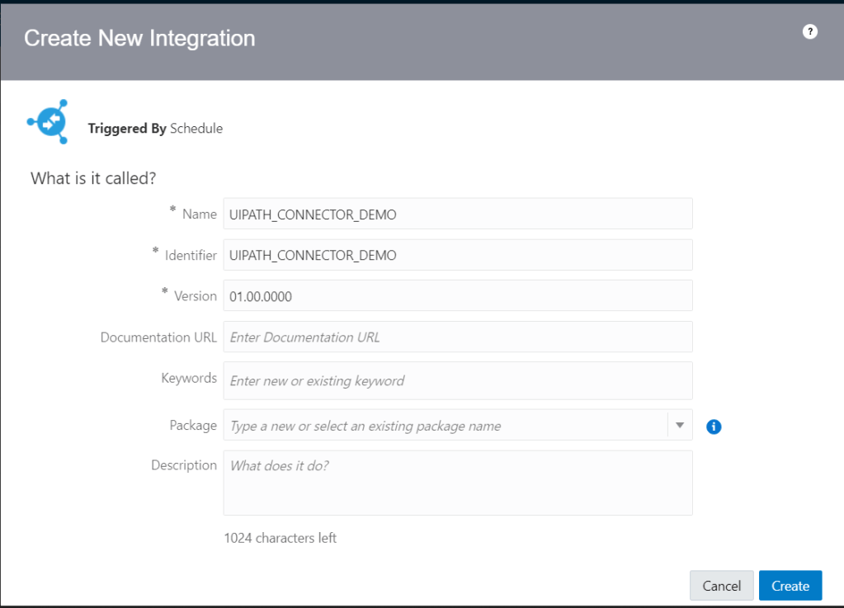The width and height of the screenshot is (844, 608).
Task: Click the info icon beside Package
Action: point(714,427)
